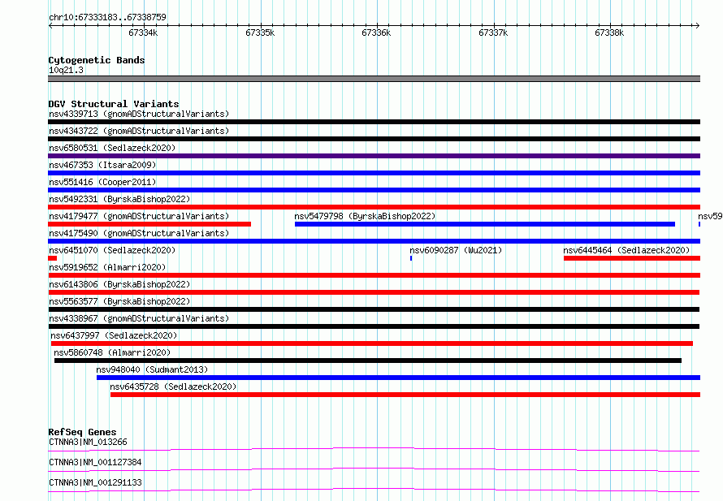723x501 pixels.
Task: Select the nsv5563577 (ByrskaBishop2022) label
Action: (119, 301)
